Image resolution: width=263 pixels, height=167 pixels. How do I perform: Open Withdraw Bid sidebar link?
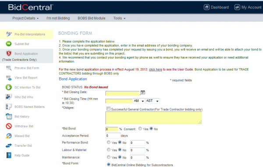coord(24,126)
